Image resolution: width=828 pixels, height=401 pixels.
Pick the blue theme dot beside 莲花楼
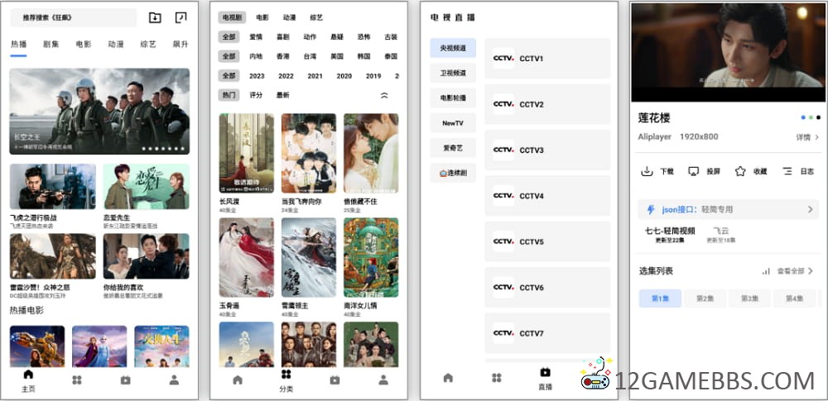803,117
